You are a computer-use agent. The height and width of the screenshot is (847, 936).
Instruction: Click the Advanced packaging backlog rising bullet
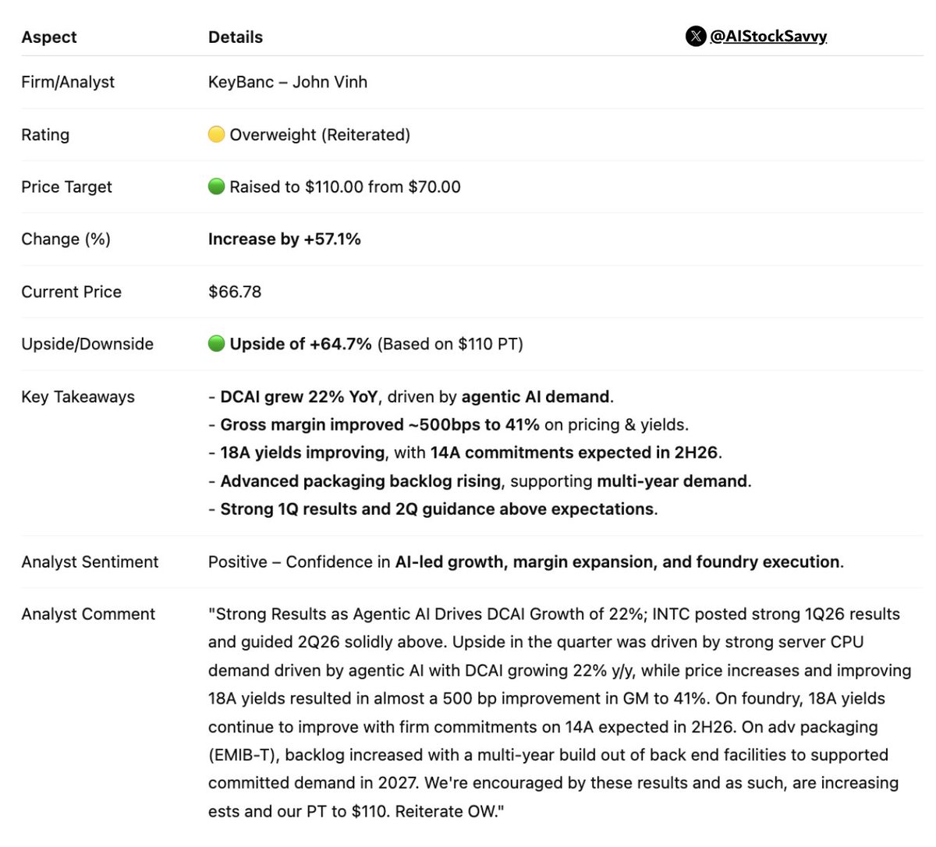480,481
